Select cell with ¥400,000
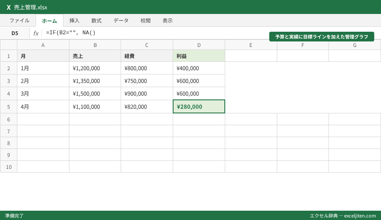The width and height of the screenshot is (381, 220). pos(199,68)
